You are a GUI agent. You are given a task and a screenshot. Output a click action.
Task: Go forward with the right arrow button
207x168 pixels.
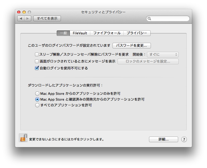[x=28, y=18]
